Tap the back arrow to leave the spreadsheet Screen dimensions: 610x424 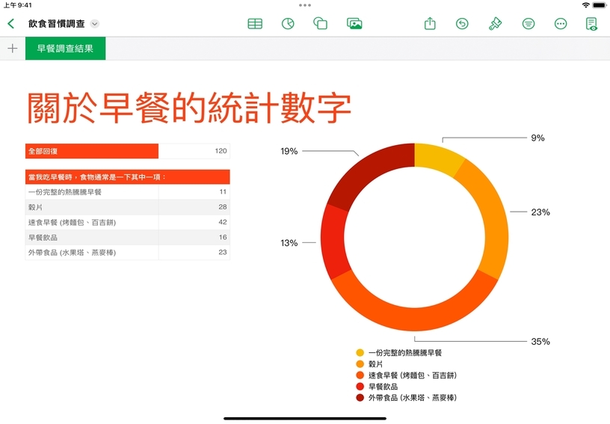10,23
